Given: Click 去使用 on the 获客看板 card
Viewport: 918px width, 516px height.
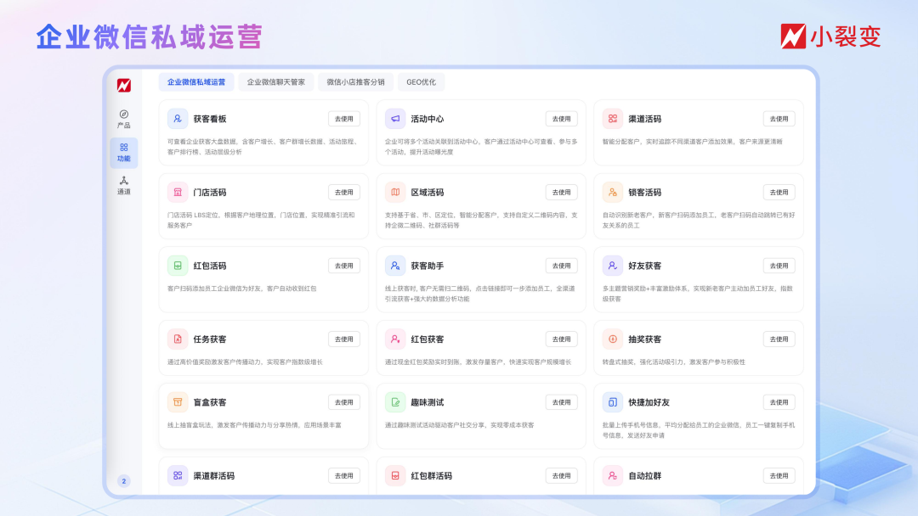Looking at the screenshot, I should [343, 118].
